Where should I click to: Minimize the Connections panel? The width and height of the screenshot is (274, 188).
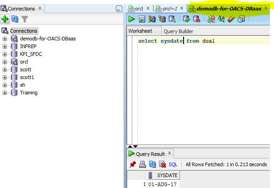click(x=119, y=8)
